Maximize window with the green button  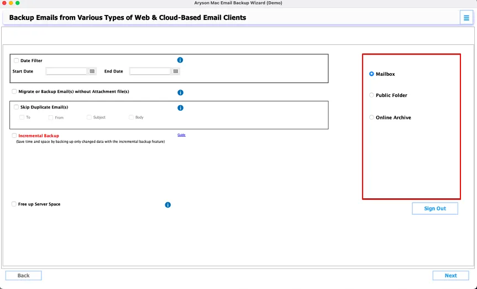click(x=18, y=3)
